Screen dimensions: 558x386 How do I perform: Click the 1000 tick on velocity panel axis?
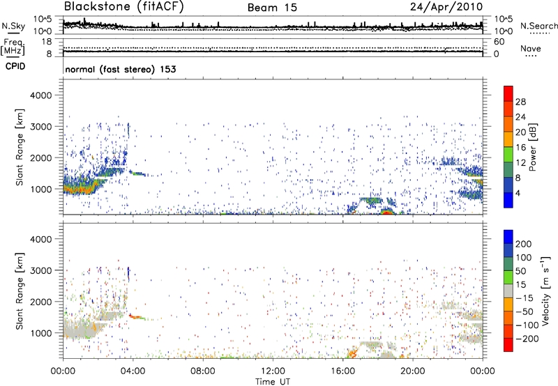pos(40,333)
